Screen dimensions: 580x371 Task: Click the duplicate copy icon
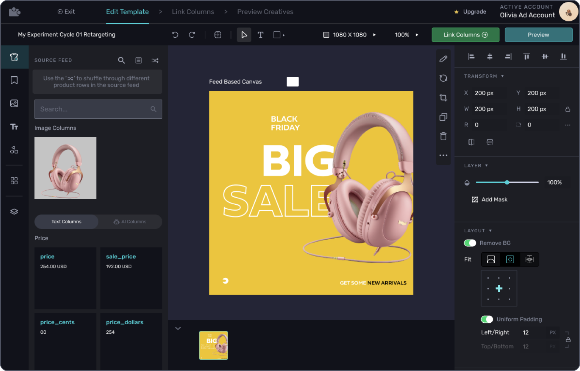pyautogui.click(x=443, y=117)
